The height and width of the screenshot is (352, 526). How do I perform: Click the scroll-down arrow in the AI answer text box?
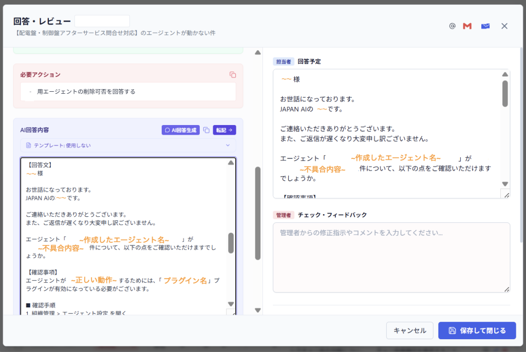click(231, 304)
